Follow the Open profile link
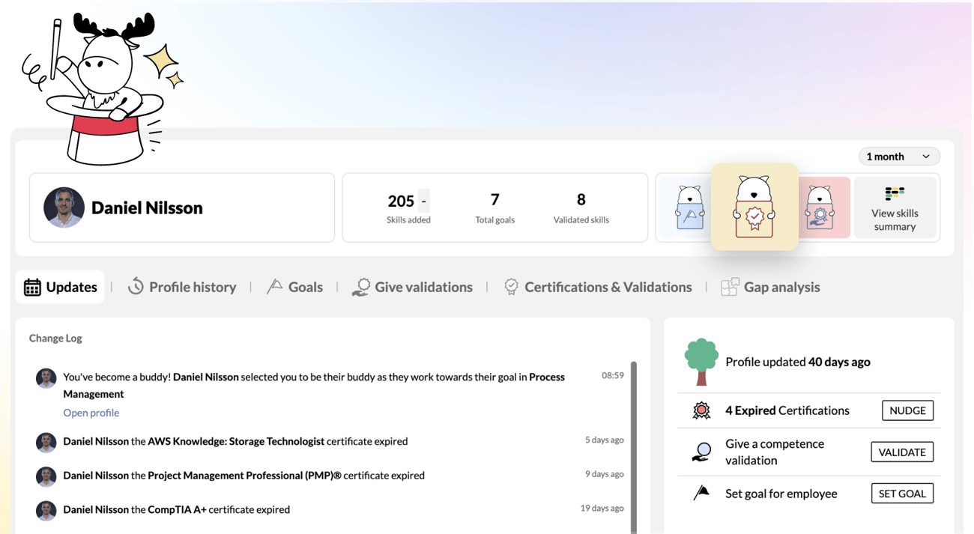 (91, 413)
